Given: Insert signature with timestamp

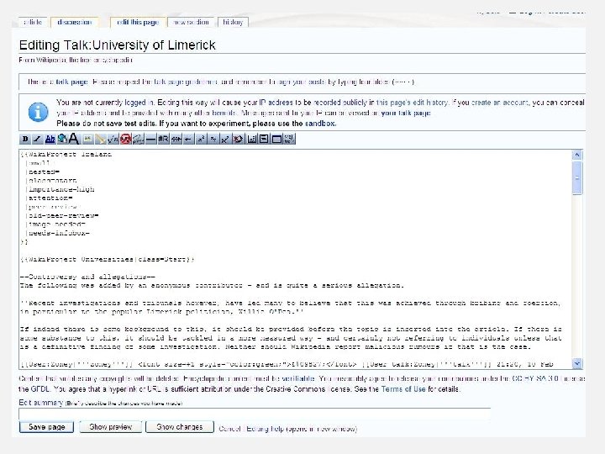Looking at the screenshot, I should (138, 139).
